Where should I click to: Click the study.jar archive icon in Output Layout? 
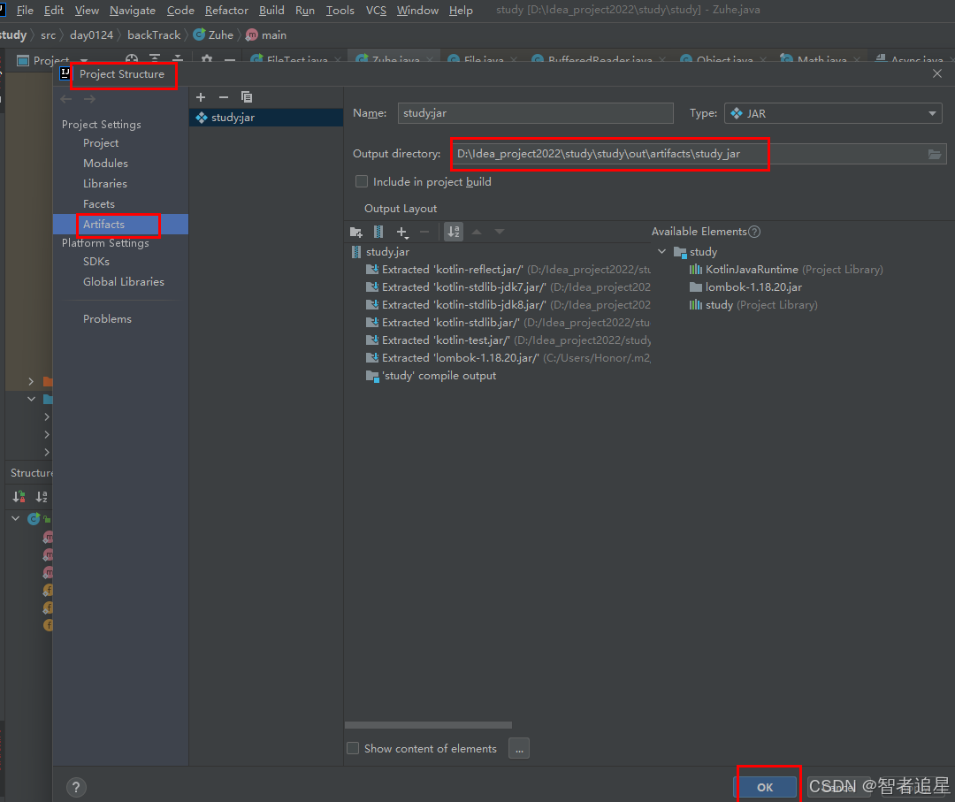coord(356,252)
